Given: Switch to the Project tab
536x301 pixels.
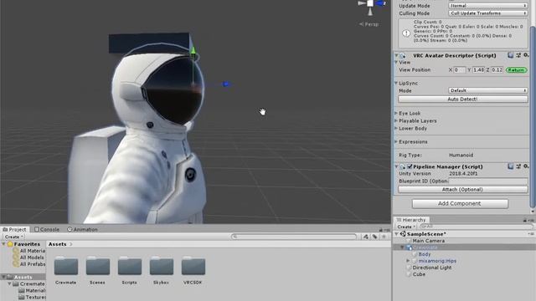Looking at the screenshot, I should [x=14, y=229].
